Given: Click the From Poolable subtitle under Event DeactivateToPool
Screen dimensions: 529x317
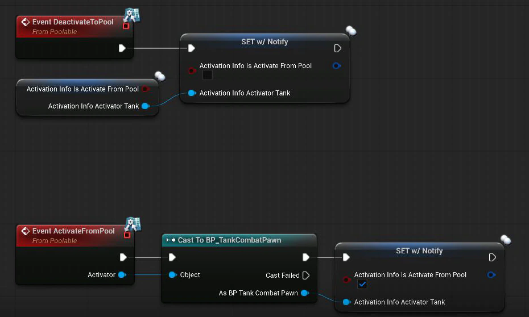Looking at the screenshot, I should coord(54,32).
